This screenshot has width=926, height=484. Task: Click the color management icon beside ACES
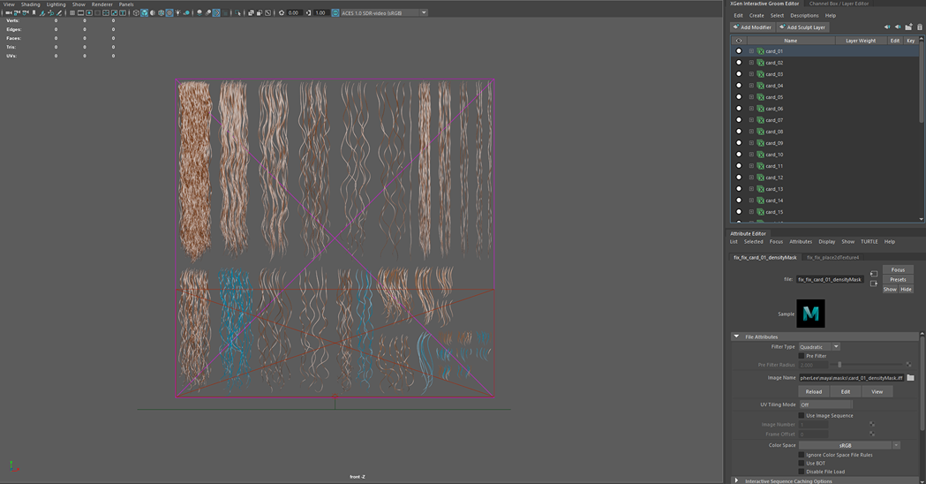tap(335, 13)
